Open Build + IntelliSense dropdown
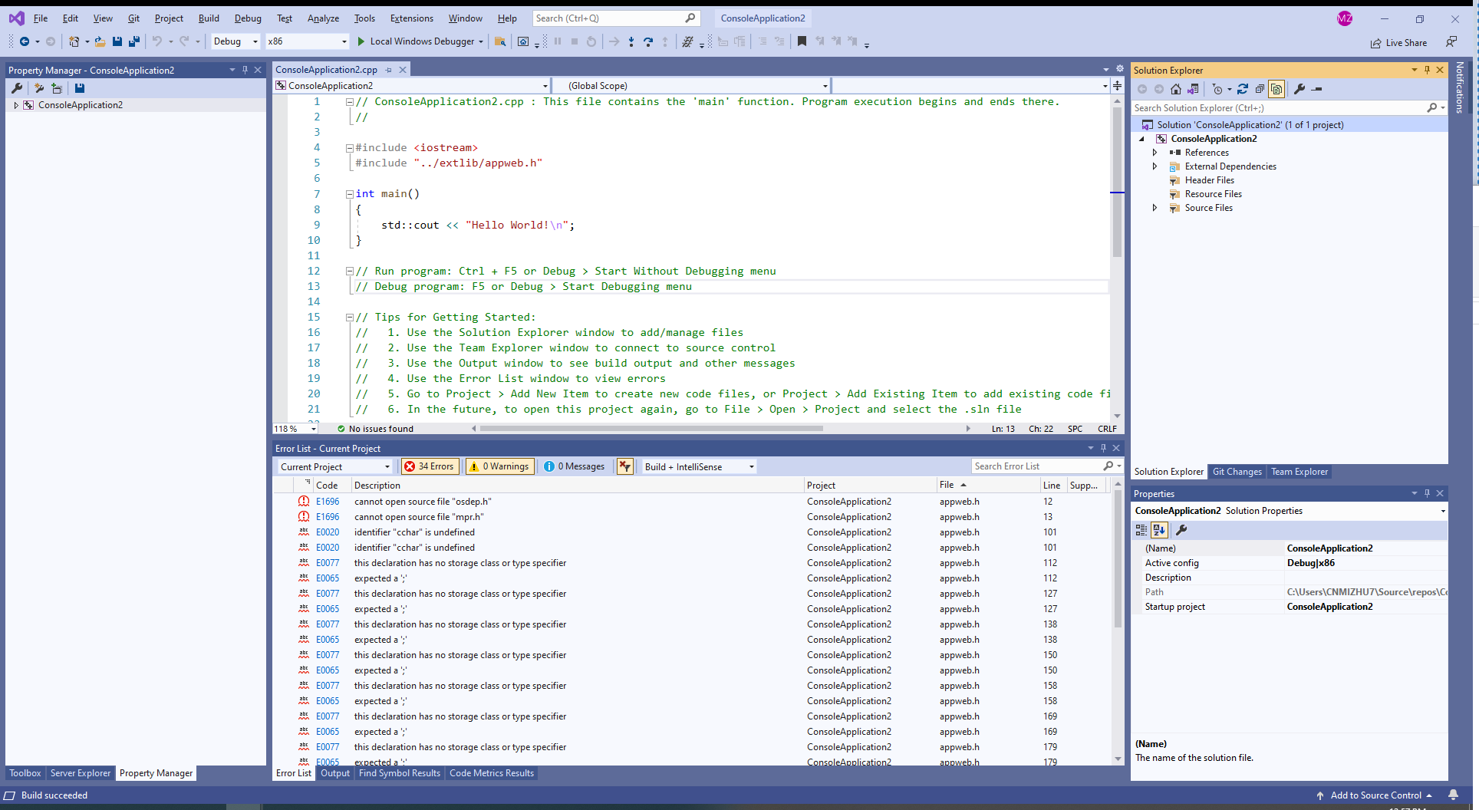This screenshot has height=810, width=1479. (698, 466)
